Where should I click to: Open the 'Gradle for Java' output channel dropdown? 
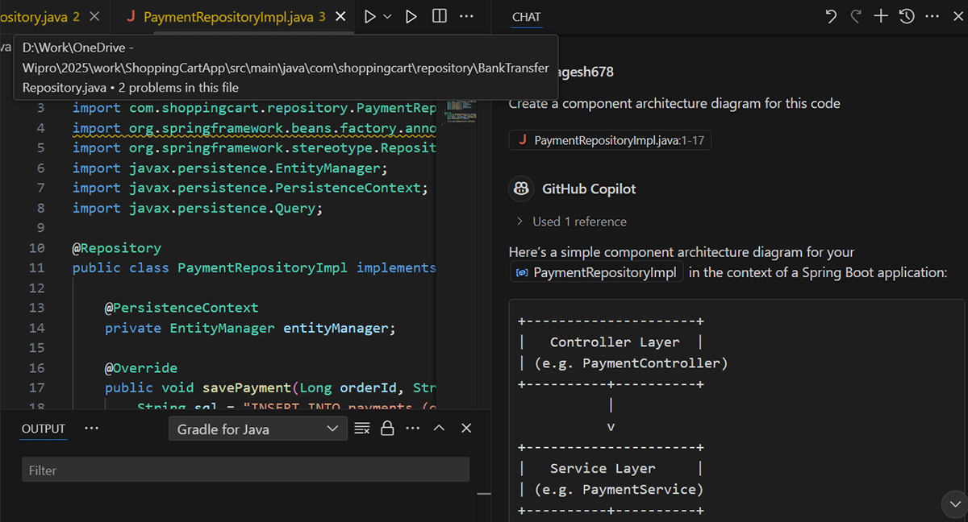point(257,429)
